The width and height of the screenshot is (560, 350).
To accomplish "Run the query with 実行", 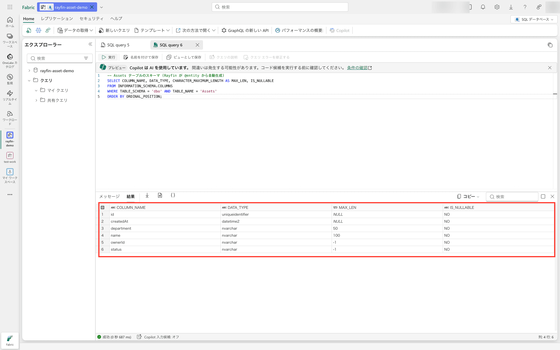I will point(108,57).
